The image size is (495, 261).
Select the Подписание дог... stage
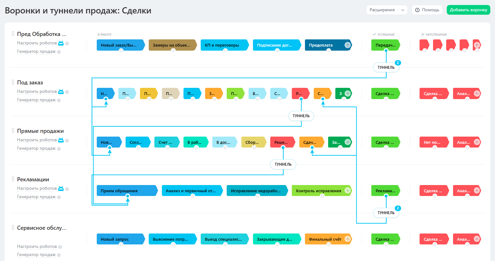click(x=277, y=45)
